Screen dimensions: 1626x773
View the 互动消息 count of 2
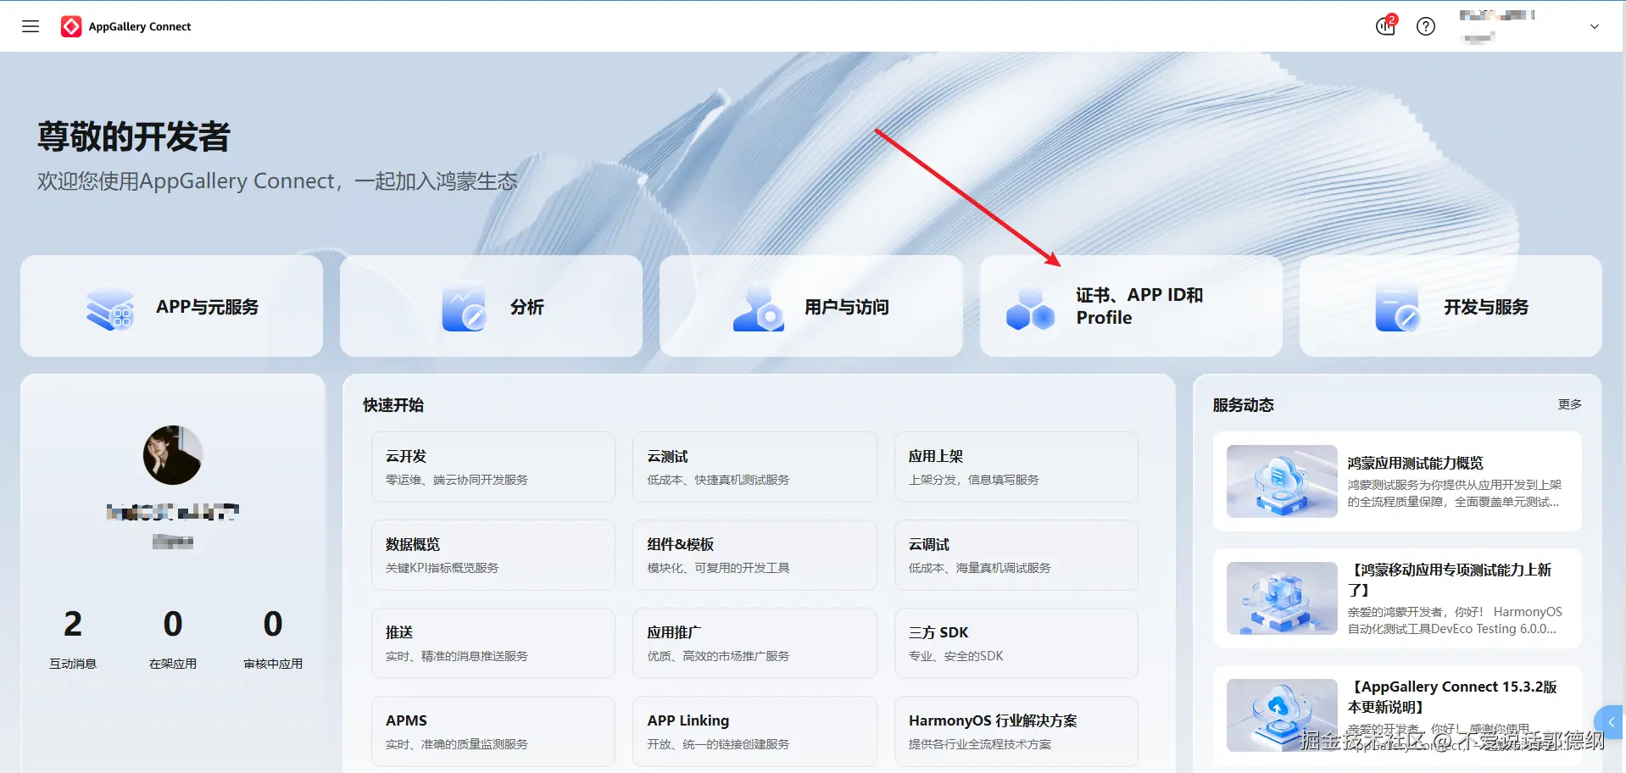click(73, 624)
